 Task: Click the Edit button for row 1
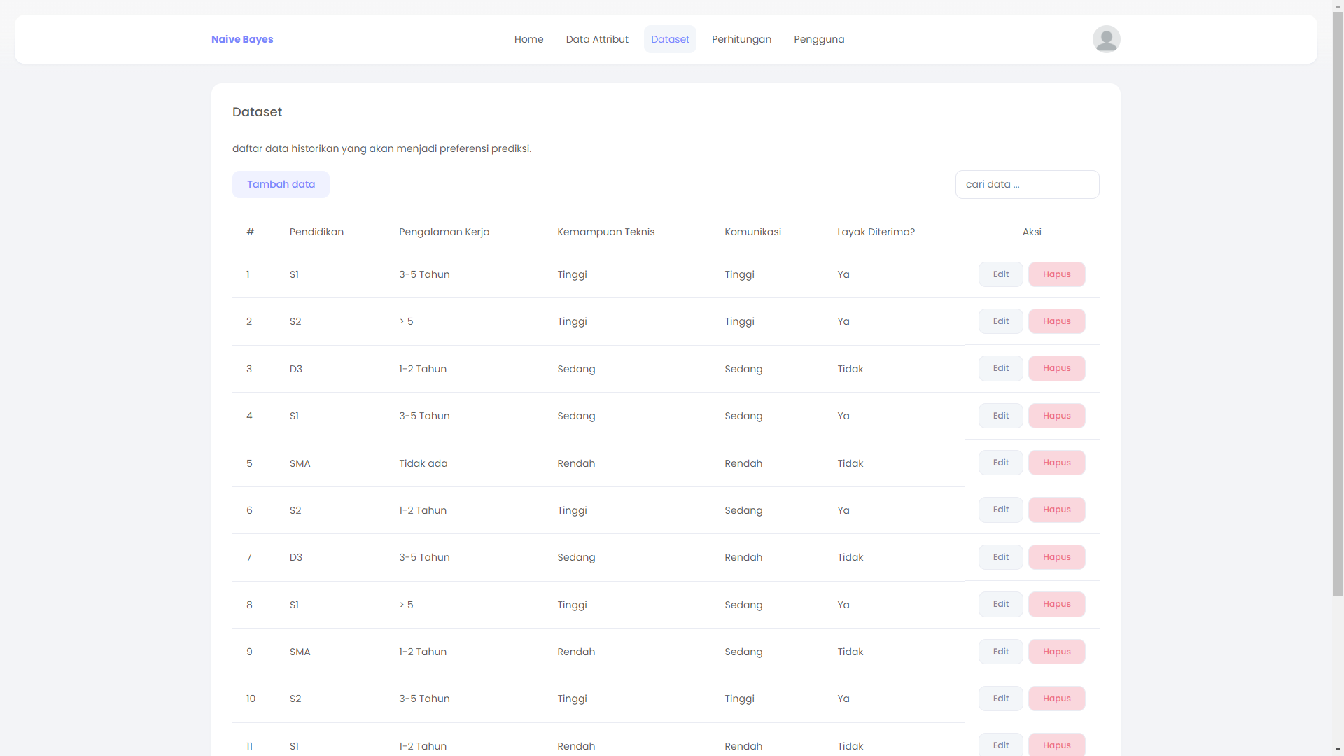(x=1000, y=274)
